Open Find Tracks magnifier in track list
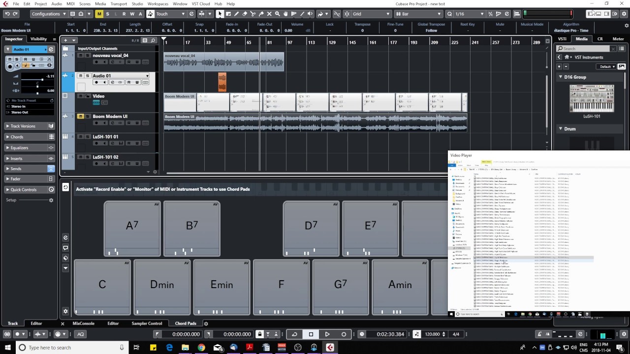The width and height of the screenshot is (630, 354). coord(153,40)
